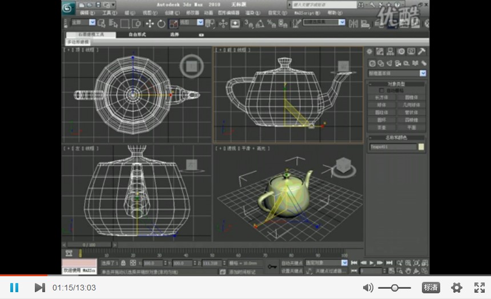
Task: Click the Align tool icon
Action: [x=365, y=23]
